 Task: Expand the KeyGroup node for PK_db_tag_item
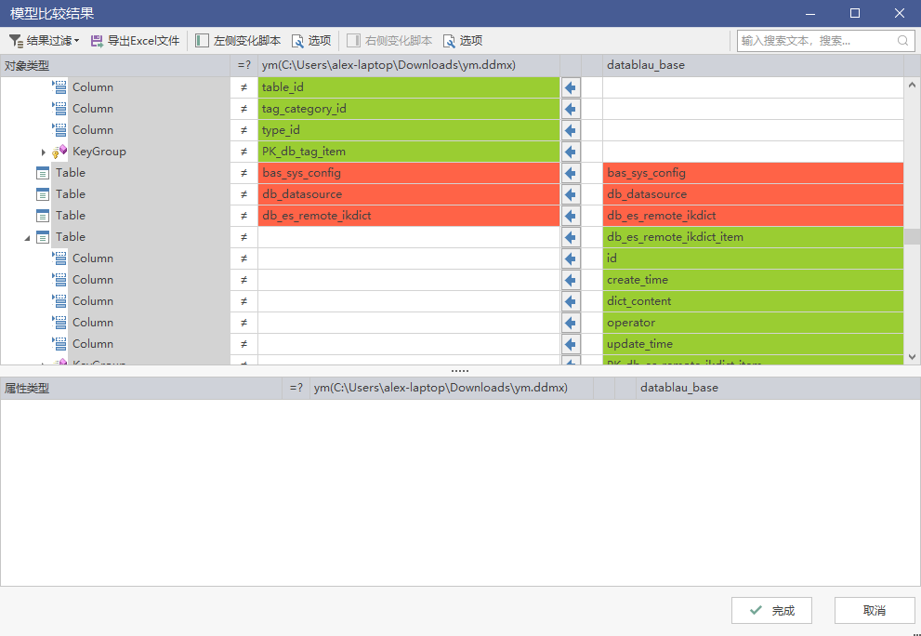(x=44, y=152)
